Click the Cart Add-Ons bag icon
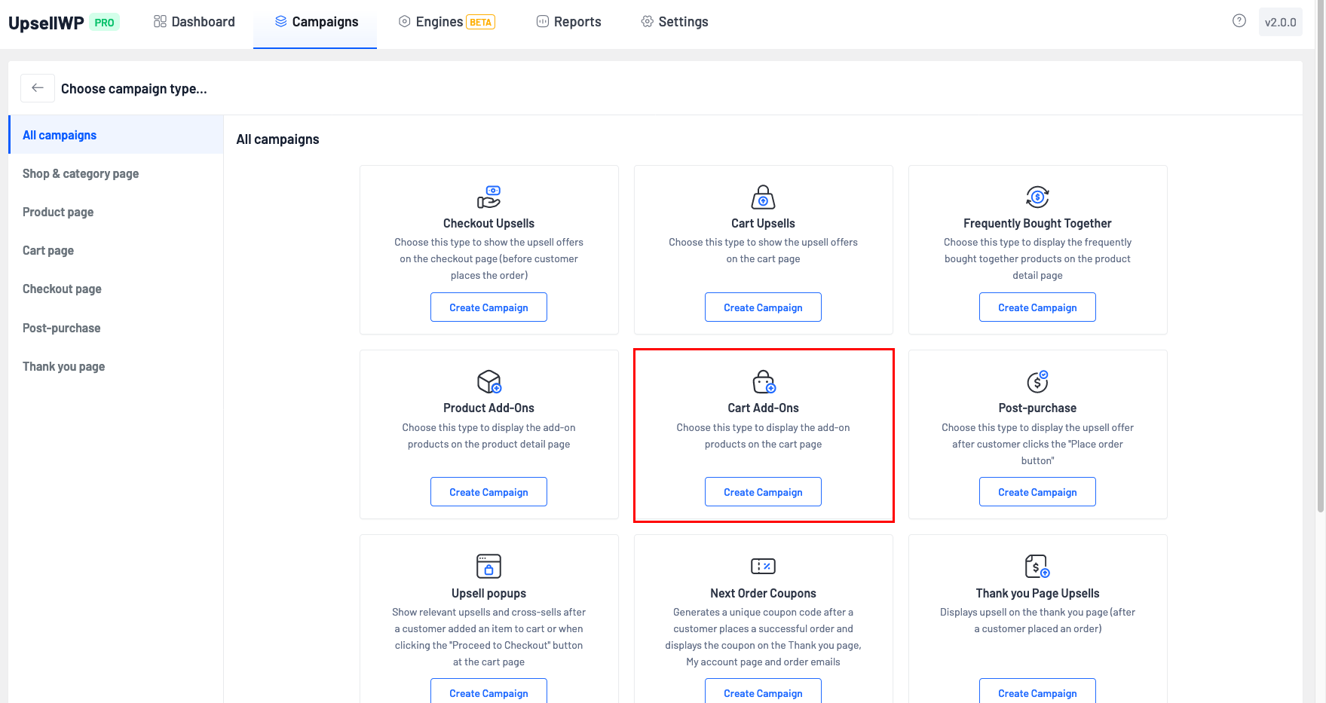This screenshot has width=1326, height=703. pyautogui.click(x=763, y=382)
